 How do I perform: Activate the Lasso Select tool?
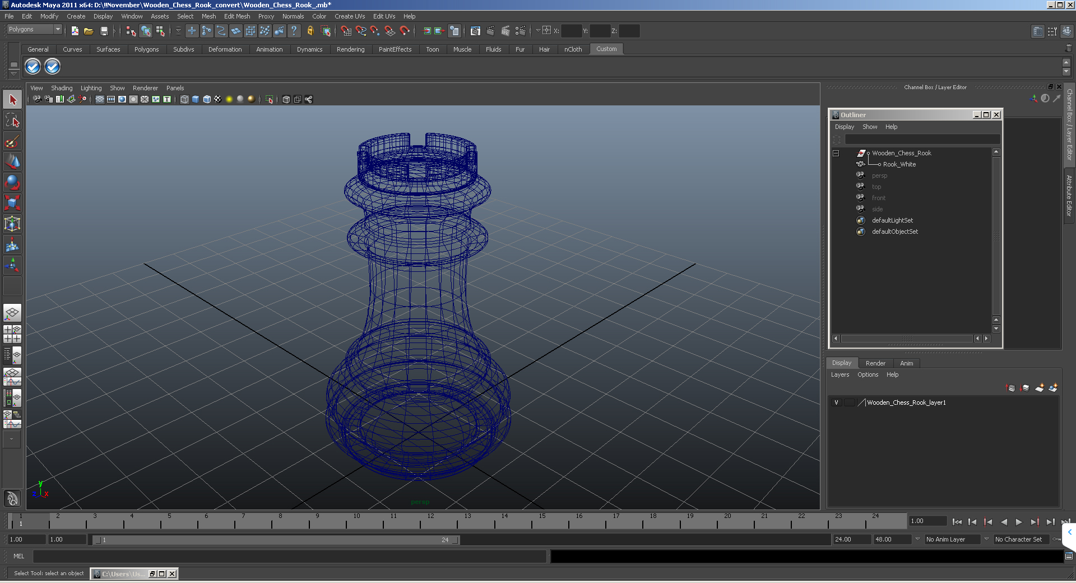[x=12, y=121]
